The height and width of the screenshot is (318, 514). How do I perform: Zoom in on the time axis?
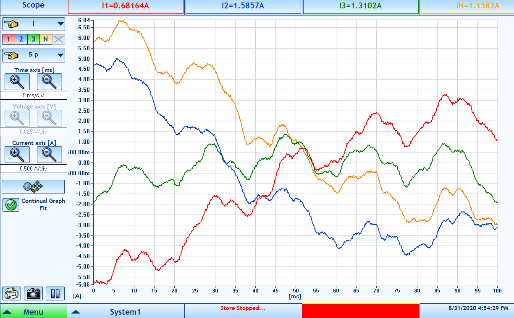[17, 82]
